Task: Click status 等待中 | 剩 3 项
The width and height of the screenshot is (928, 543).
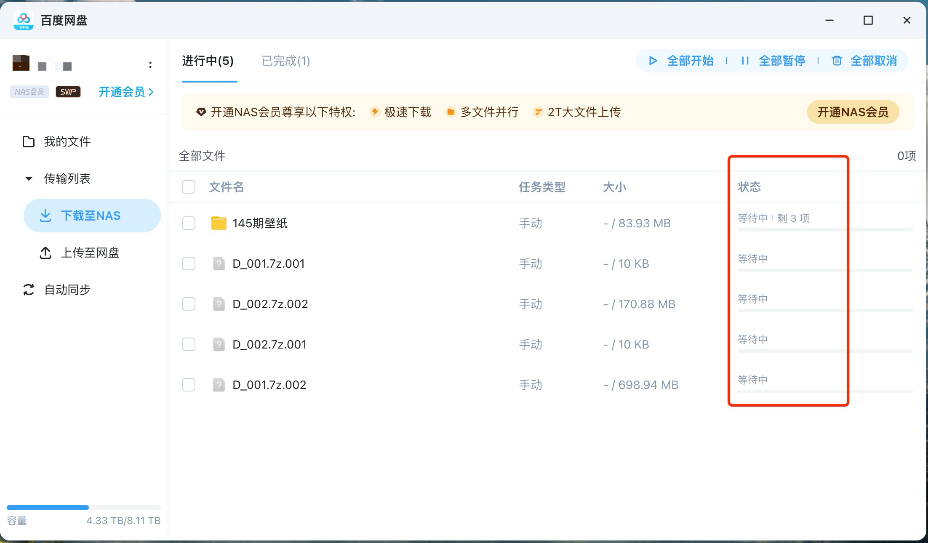Action: (773, 218)
